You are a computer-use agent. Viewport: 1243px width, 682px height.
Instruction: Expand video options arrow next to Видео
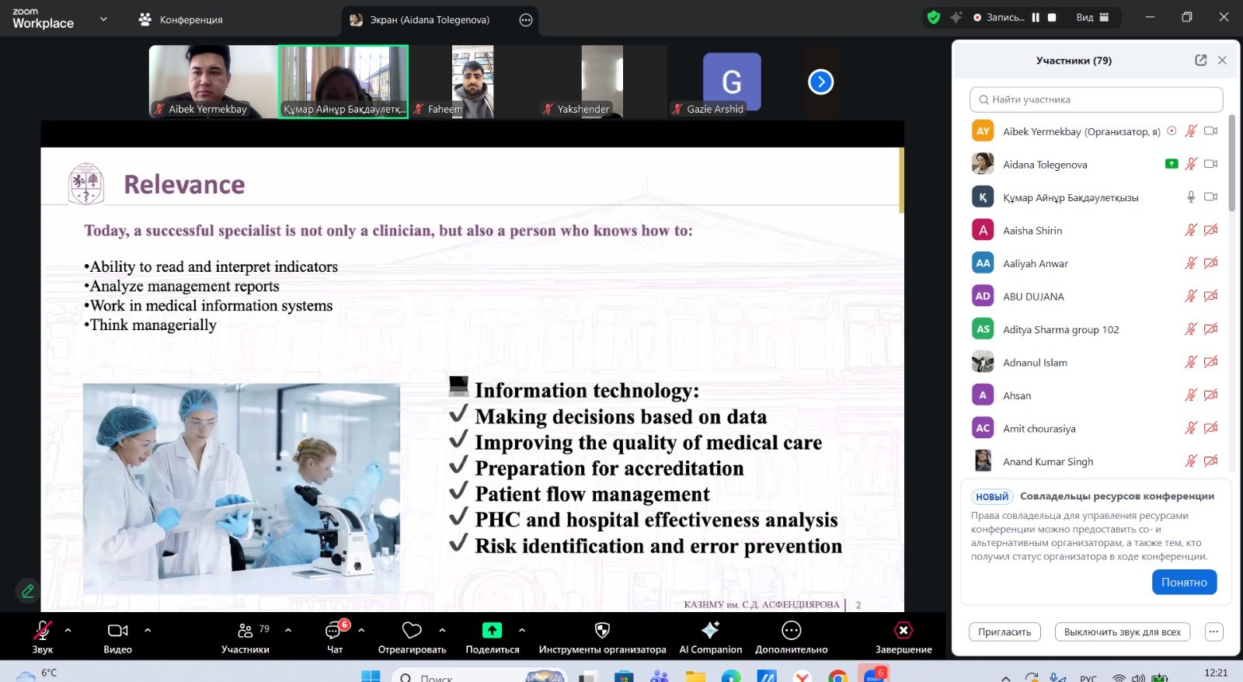click(x=148, y=630)
